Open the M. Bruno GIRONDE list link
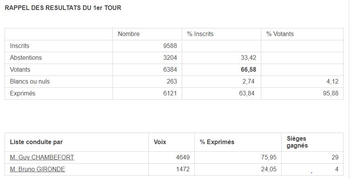This screenshot has height=179, width=352. (x=37, y=169)
